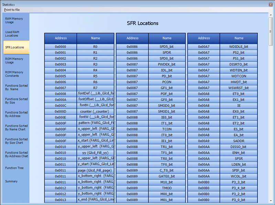
Task: Select the R0 name cell
Action: tap(96, 47)
